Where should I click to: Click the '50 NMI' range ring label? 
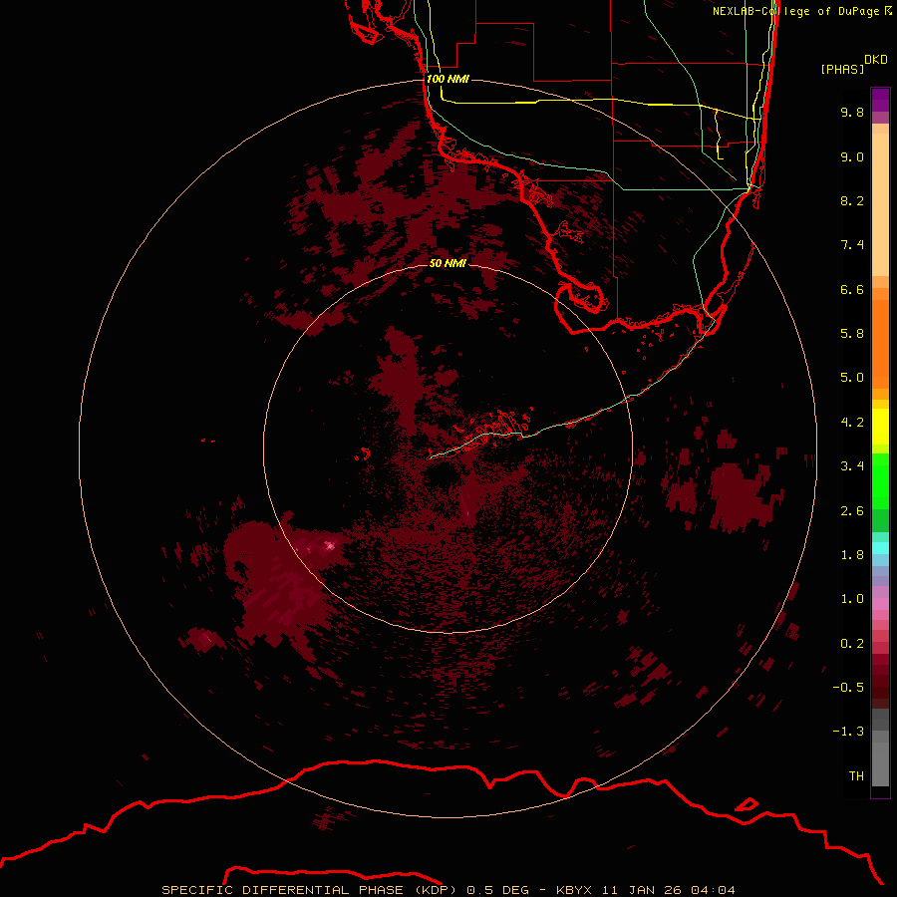pos(448,263)
